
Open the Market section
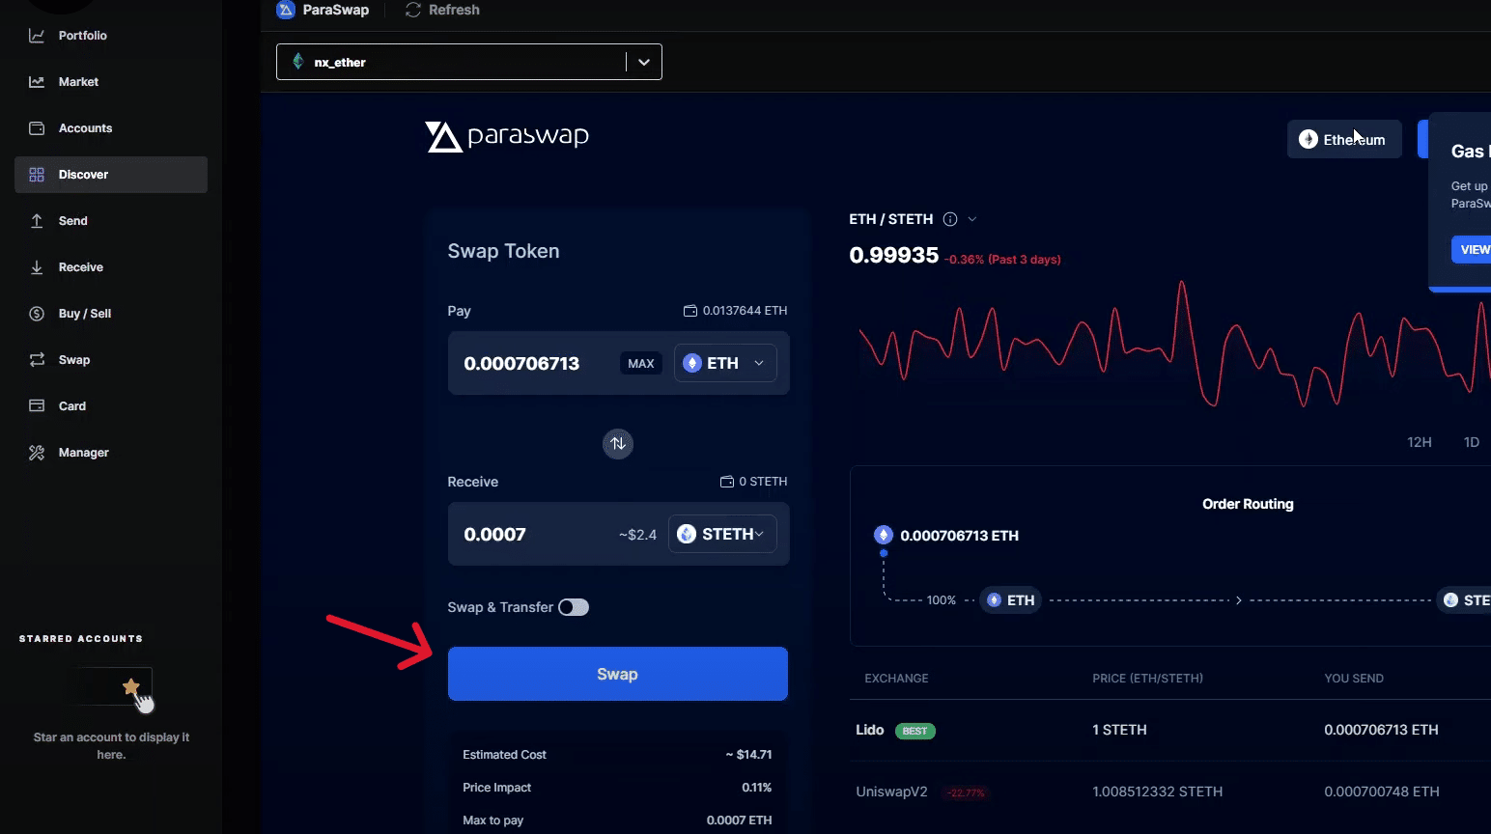click(x=78, y=82)
